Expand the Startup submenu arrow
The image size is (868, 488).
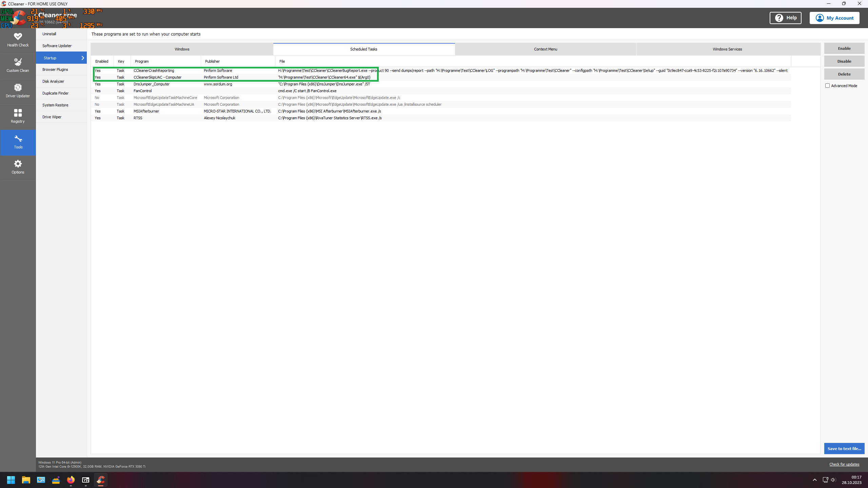[x=82, y=58]
